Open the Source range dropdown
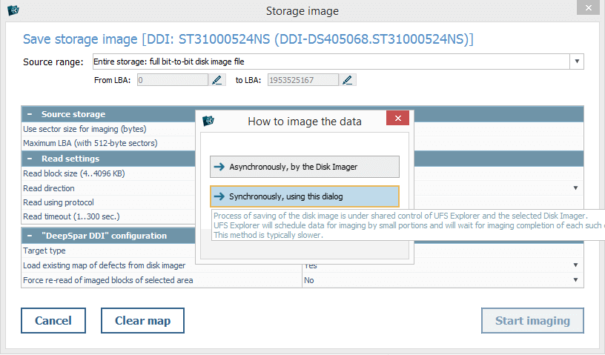605x355 pixels. 576,62
